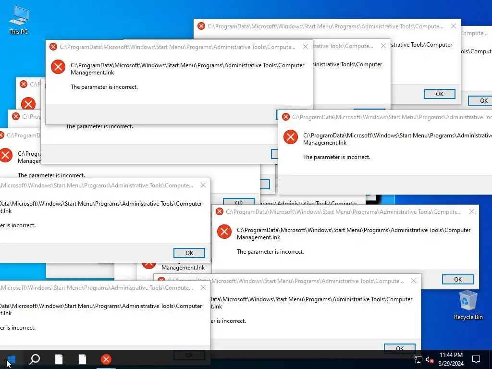Image resolution: width=492 pixels, height=369 pixels.
Task: Close the upper left-cropped error dialog
Action: click(203, 185)
